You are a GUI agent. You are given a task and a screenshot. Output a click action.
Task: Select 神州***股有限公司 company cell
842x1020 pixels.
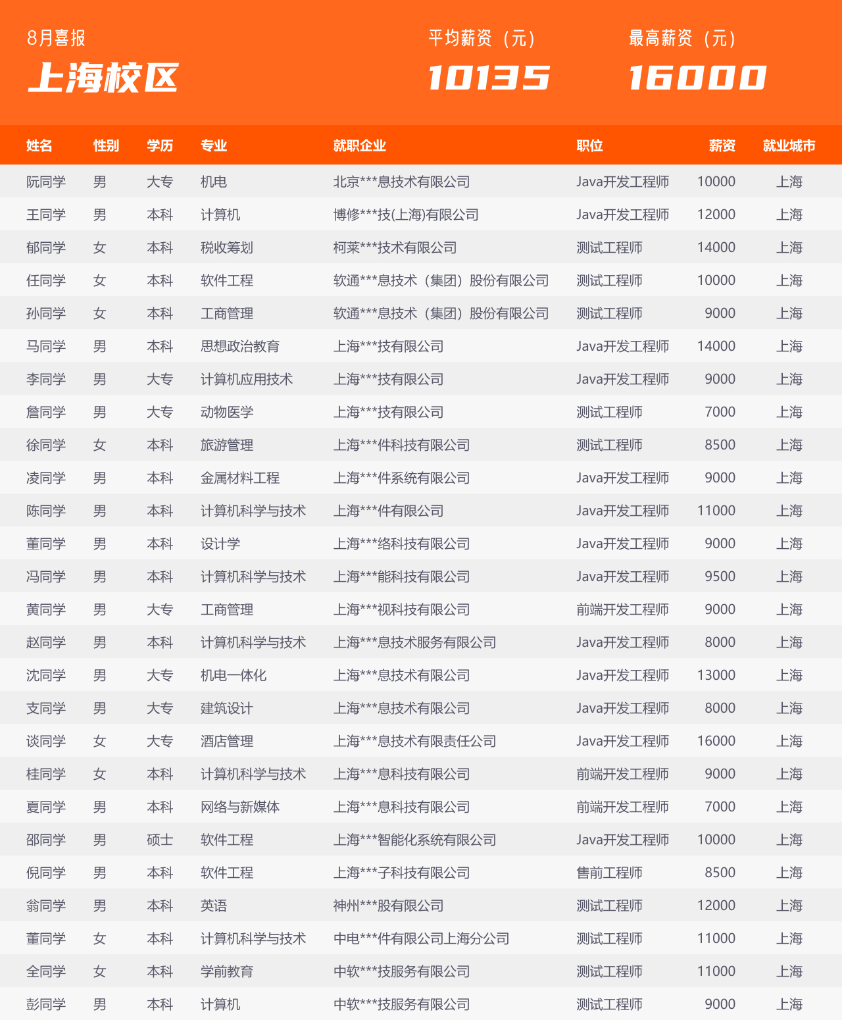pos(388,905)
